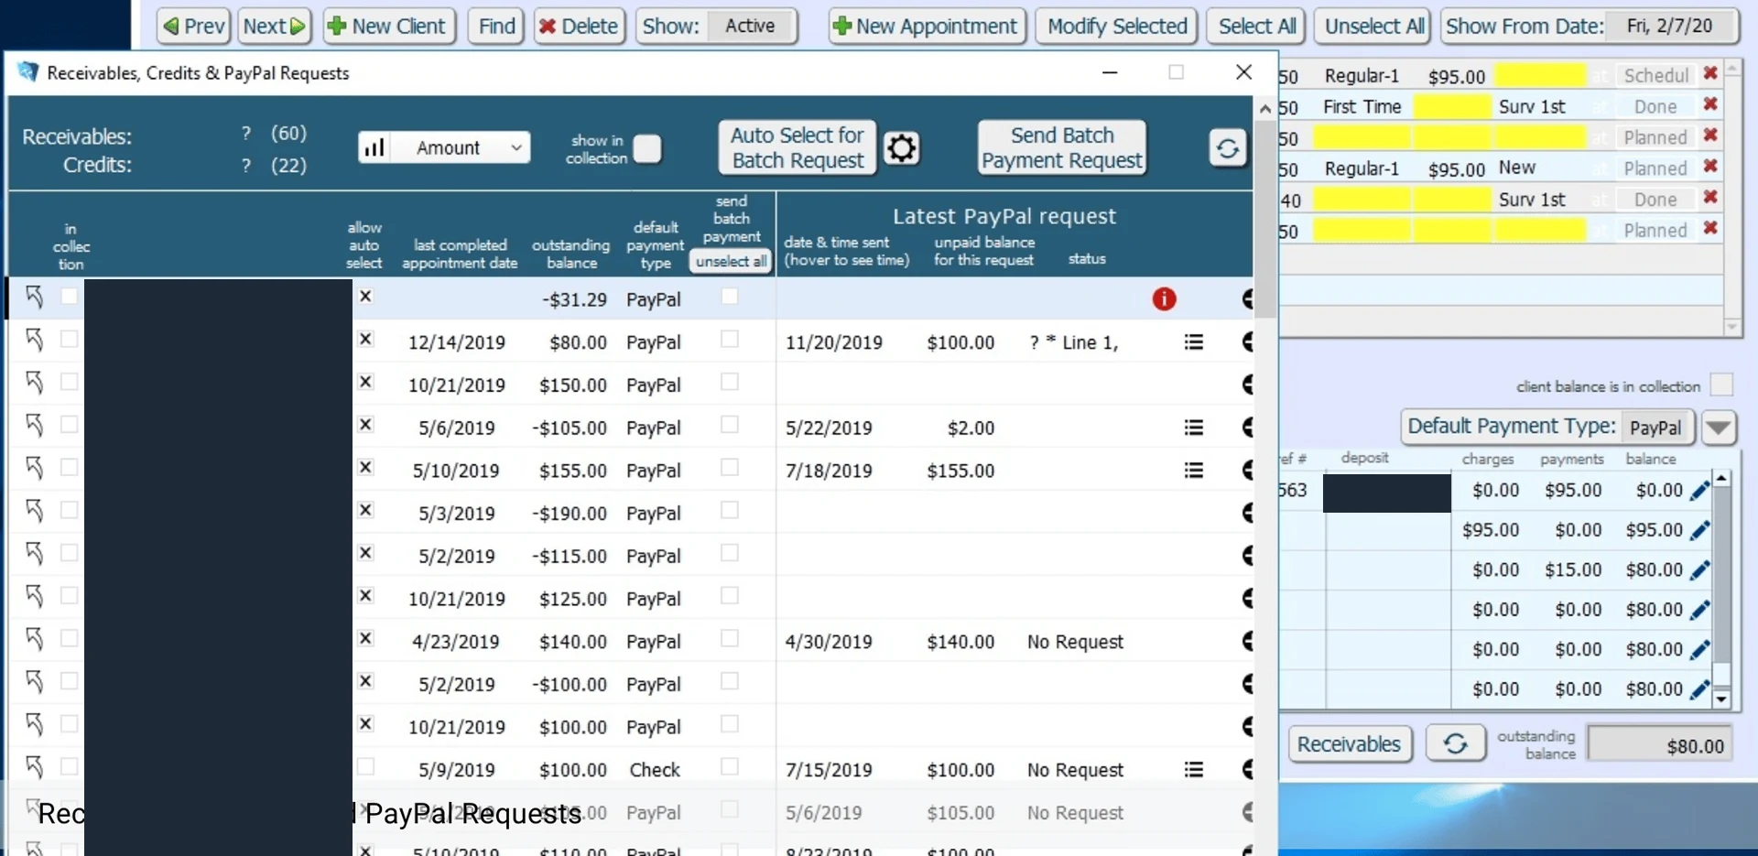
Task: Toggle allow auto select for $150.00 row
Action: pos(365,382)
